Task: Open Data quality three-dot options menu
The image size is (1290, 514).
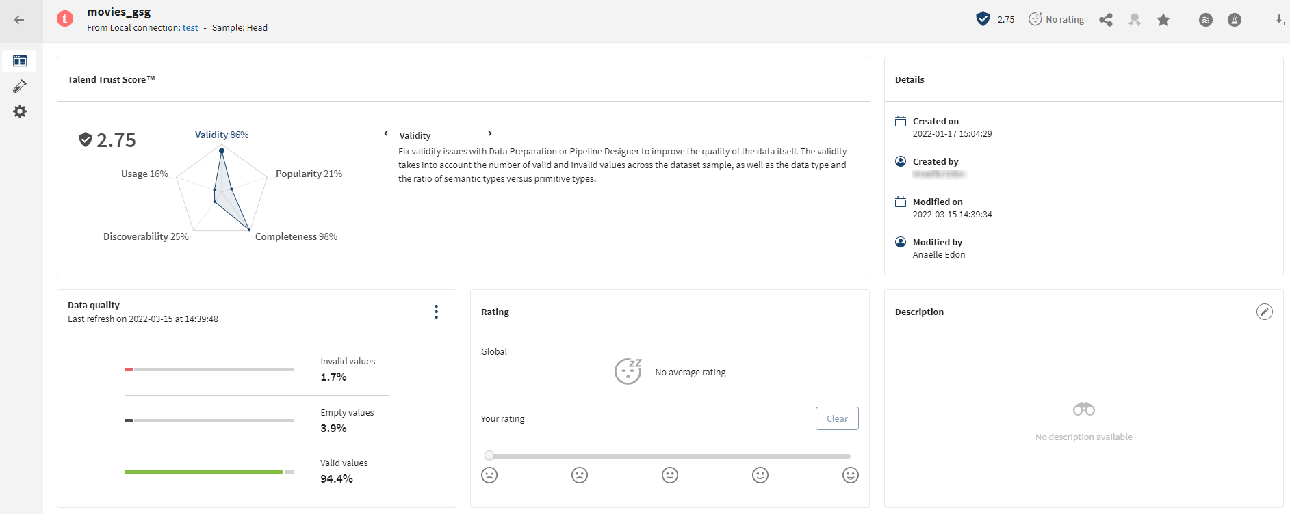Action: coord(436,312)
